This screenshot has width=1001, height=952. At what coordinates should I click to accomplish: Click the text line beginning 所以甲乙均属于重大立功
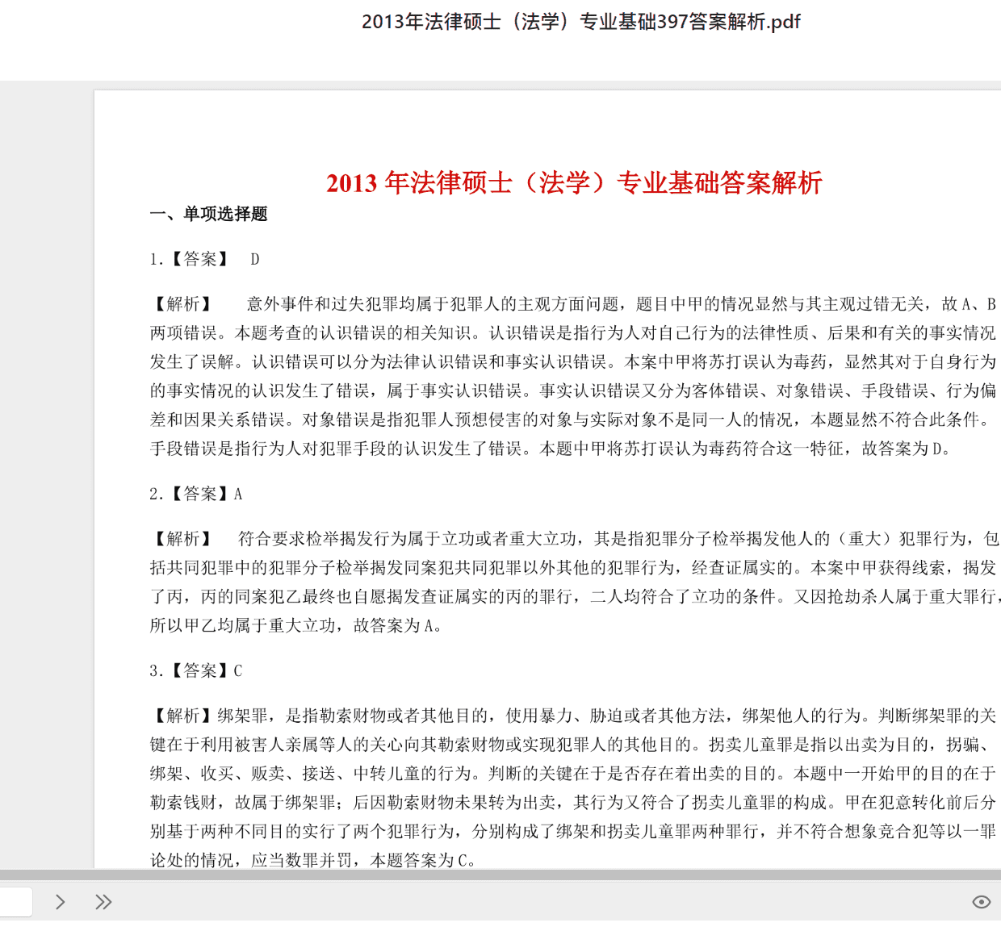coord(296,626)
